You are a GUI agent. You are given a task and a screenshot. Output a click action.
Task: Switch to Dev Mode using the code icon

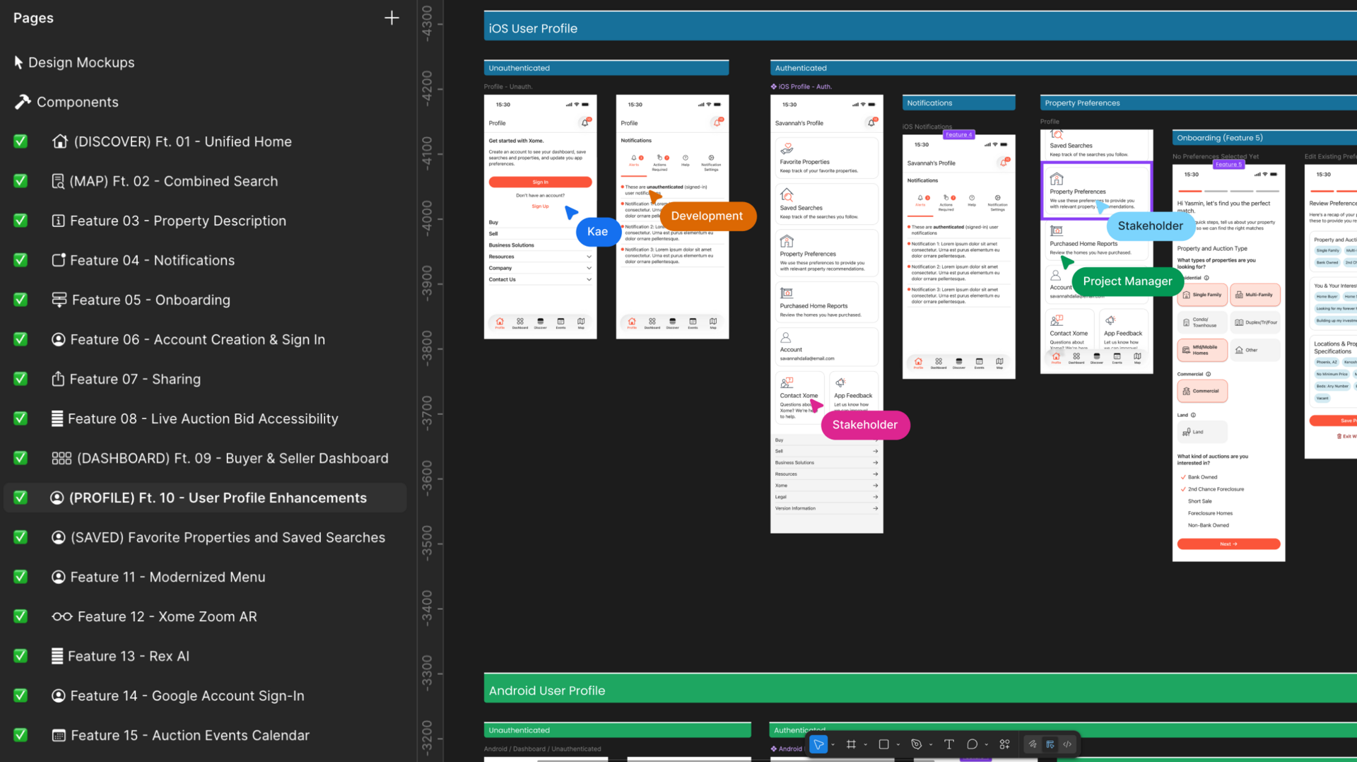[x=1069, y=744]
